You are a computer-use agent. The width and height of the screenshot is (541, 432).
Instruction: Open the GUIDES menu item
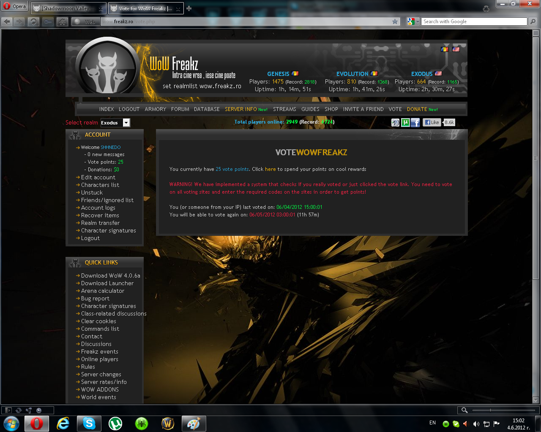pos(310,109)
